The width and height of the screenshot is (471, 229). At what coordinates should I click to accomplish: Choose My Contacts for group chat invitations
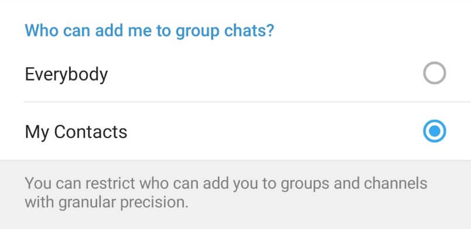[x=235, y=131]
